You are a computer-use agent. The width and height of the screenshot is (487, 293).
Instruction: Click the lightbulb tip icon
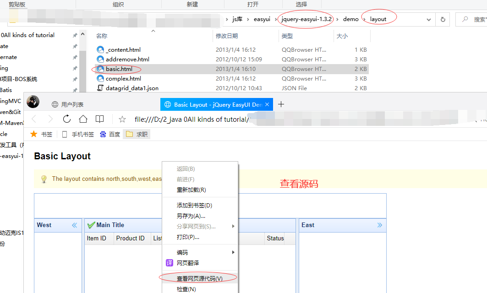[x=44, y=179]
